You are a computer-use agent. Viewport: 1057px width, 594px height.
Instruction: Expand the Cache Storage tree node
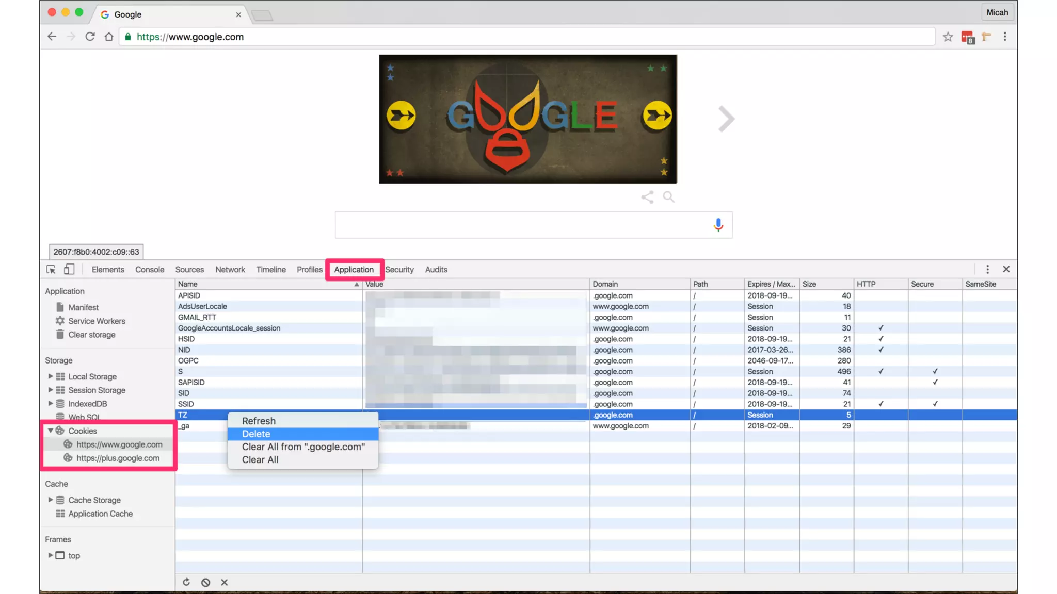pos(51,500)
